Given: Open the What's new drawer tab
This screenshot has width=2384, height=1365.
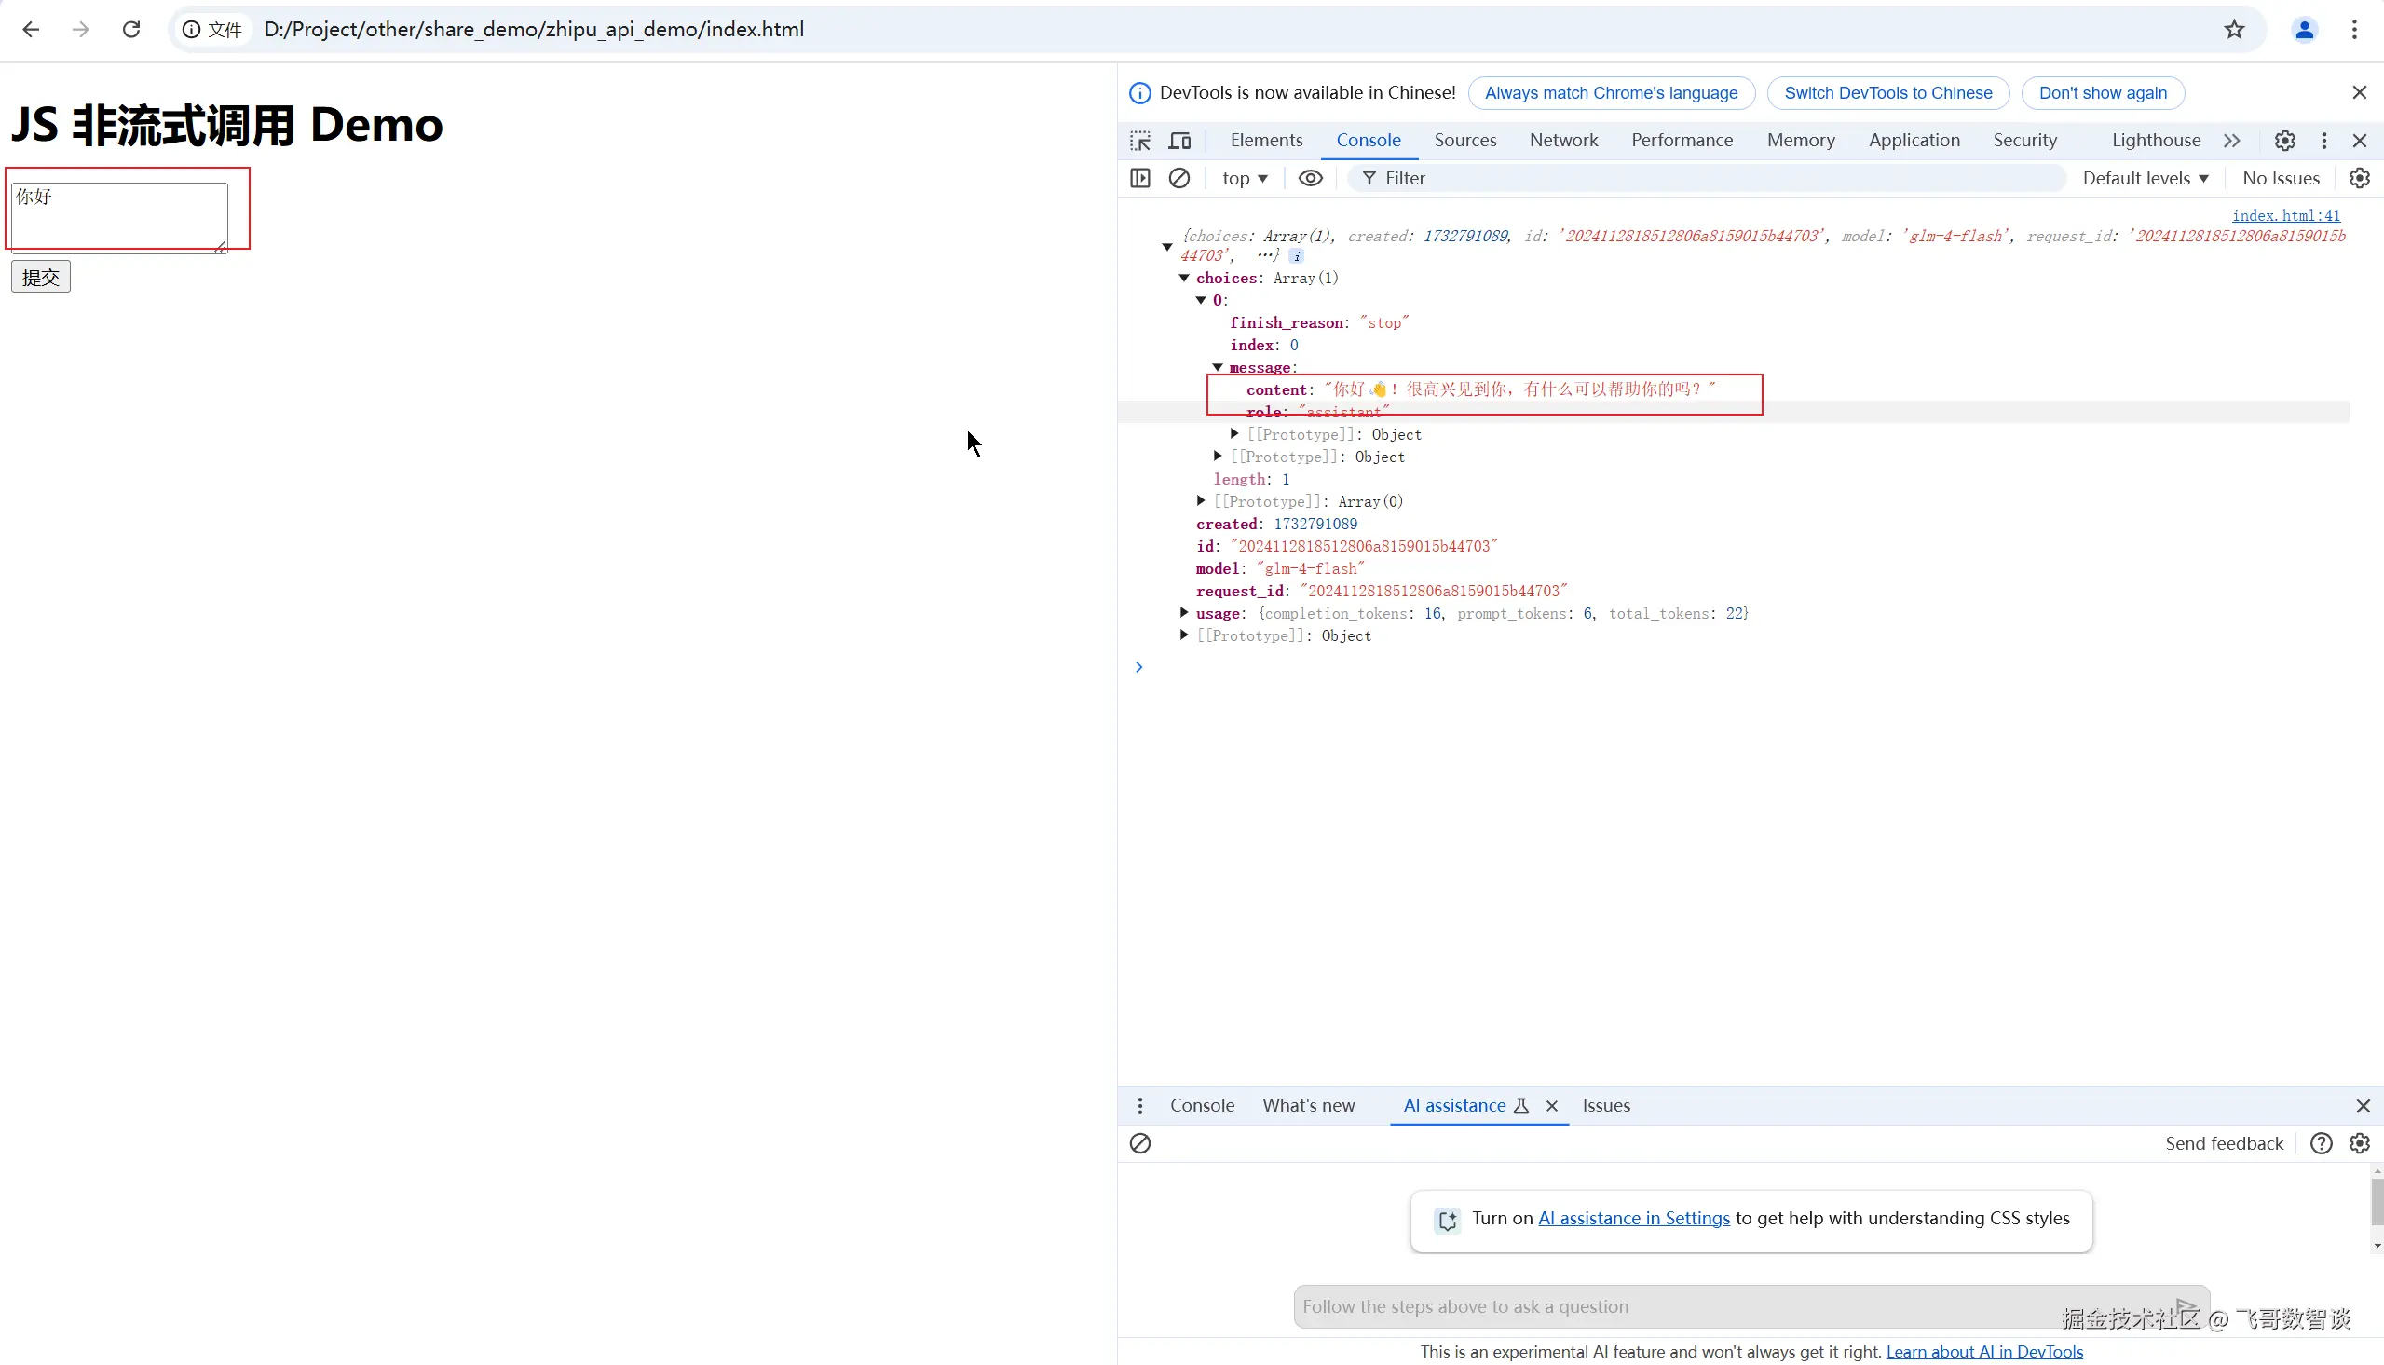Looking at the screenshot, I should 1308,1105.
